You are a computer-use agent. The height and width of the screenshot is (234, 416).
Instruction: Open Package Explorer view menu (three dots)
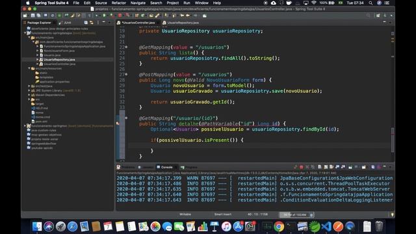(x=98, y=23)
